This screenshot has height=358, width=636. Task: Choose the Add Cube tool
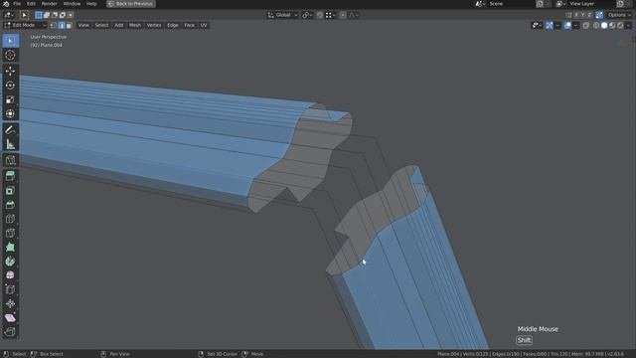[10, 160]
